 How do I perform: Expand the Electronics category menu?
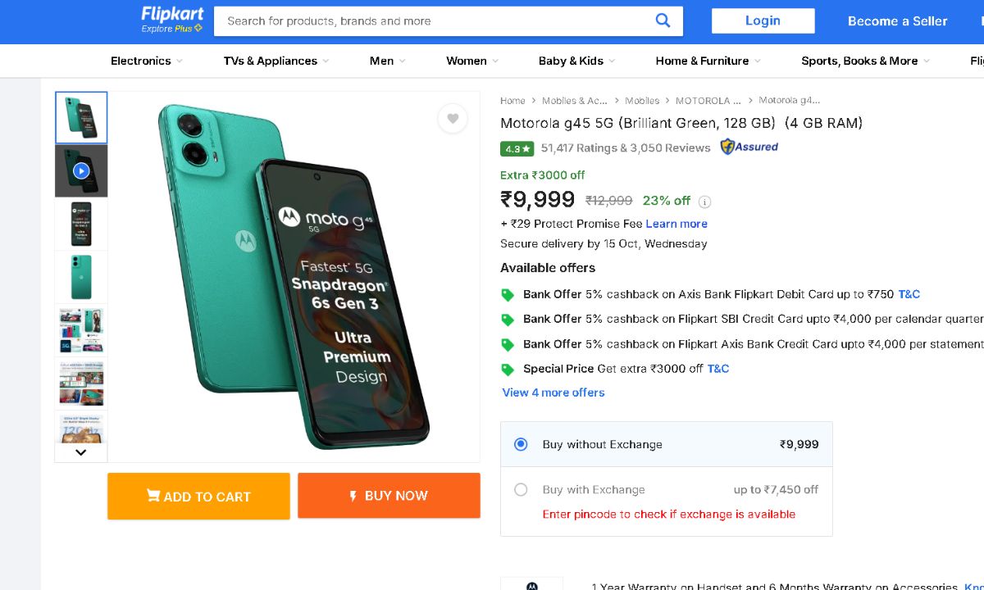coord(146,61)
